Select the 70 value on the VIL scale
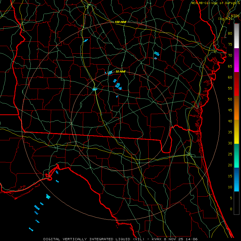Viewport: 241px width, 241px height. 230,55
